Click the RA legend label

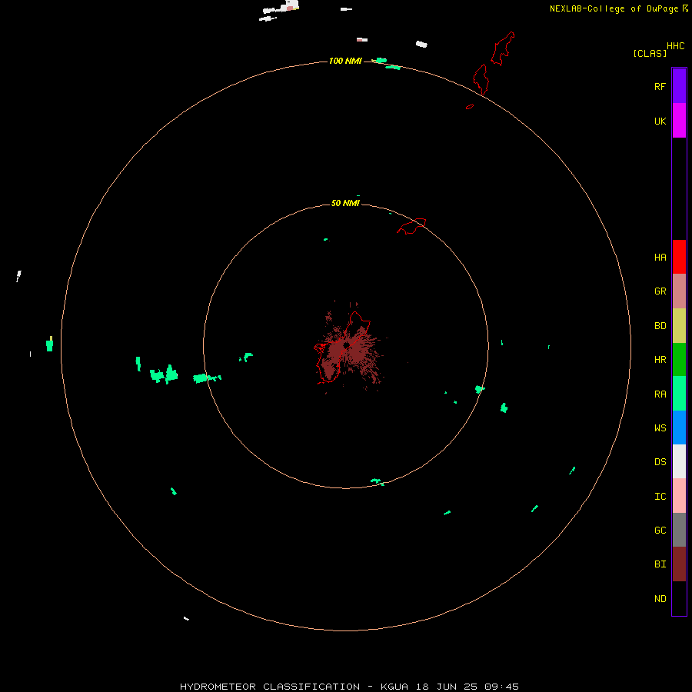coord(660,394)
